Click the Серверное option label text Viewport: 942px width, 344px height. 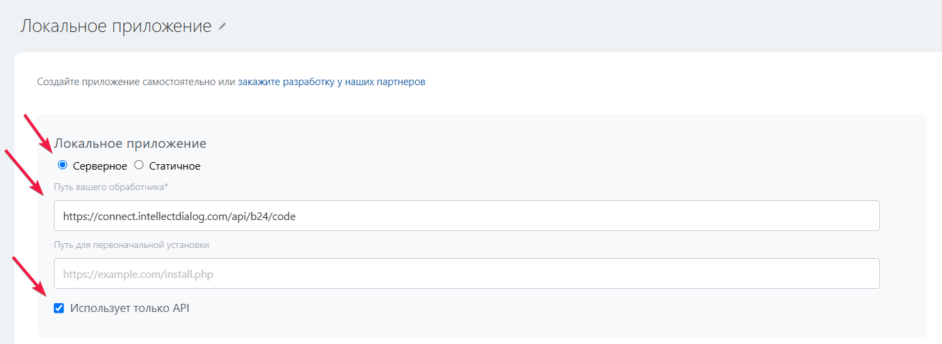coord(100,166)
